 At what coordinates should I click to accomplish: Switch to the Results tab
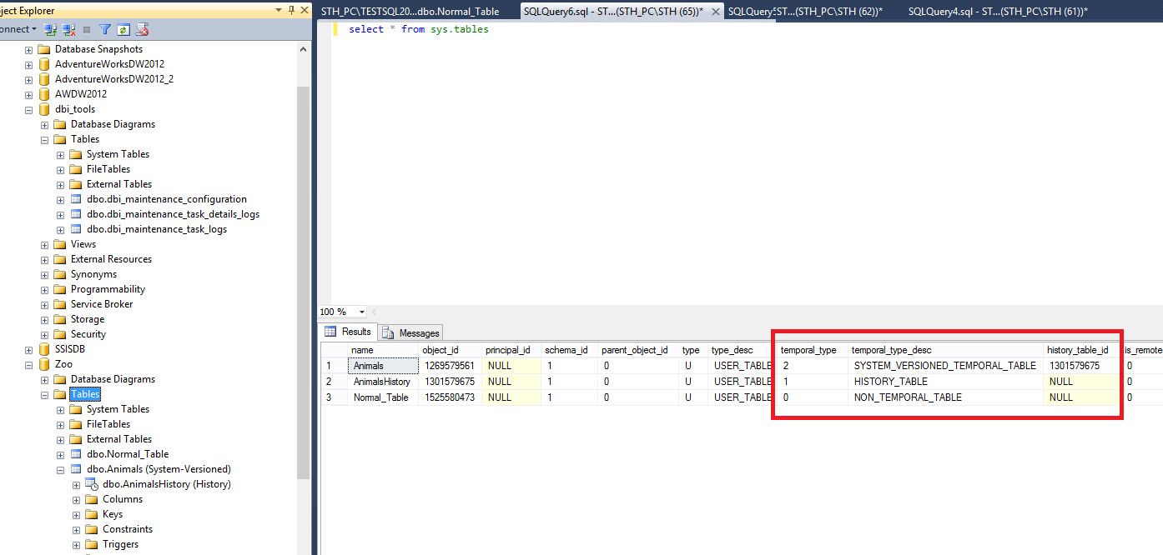pyautogui.click(x=348, y=332)
